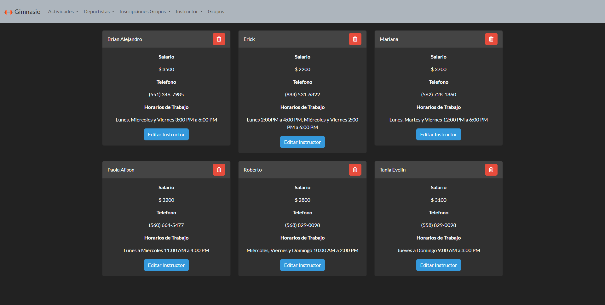Expand the Deportistas dropdown menu
The width and height of the screenshot is (605, 305).
click(99, 11)
